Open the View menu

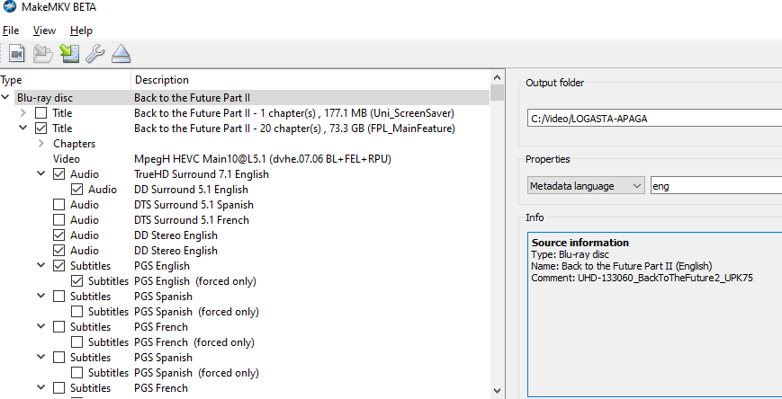click(44, 31)
